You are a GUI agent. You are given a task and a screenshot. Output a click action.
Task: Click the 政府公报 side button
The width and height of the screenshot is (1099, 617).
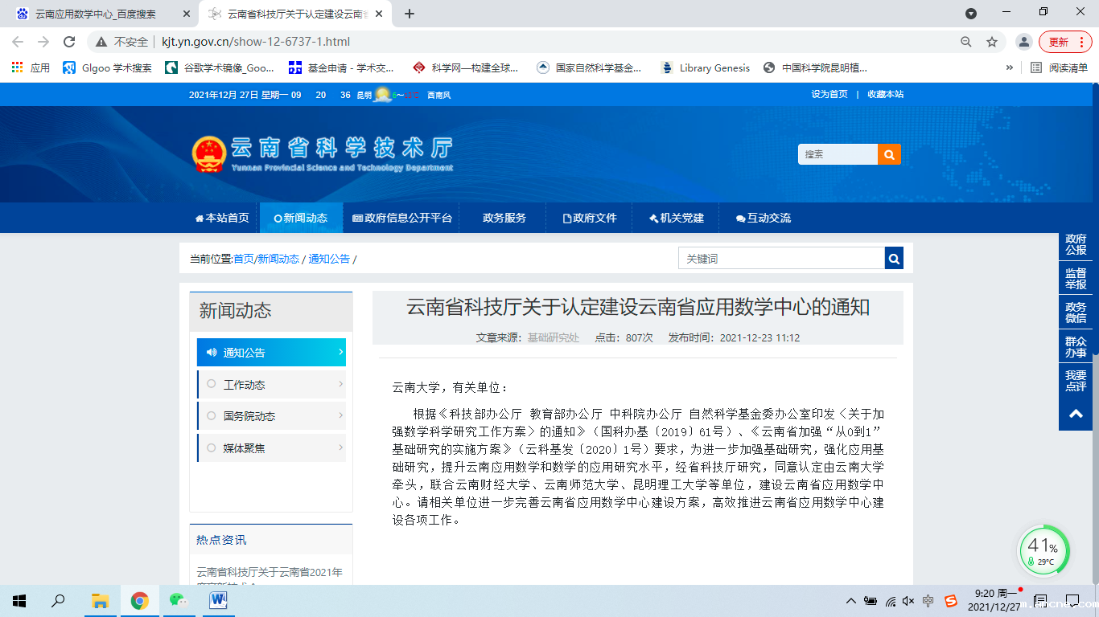(1076, 244)
